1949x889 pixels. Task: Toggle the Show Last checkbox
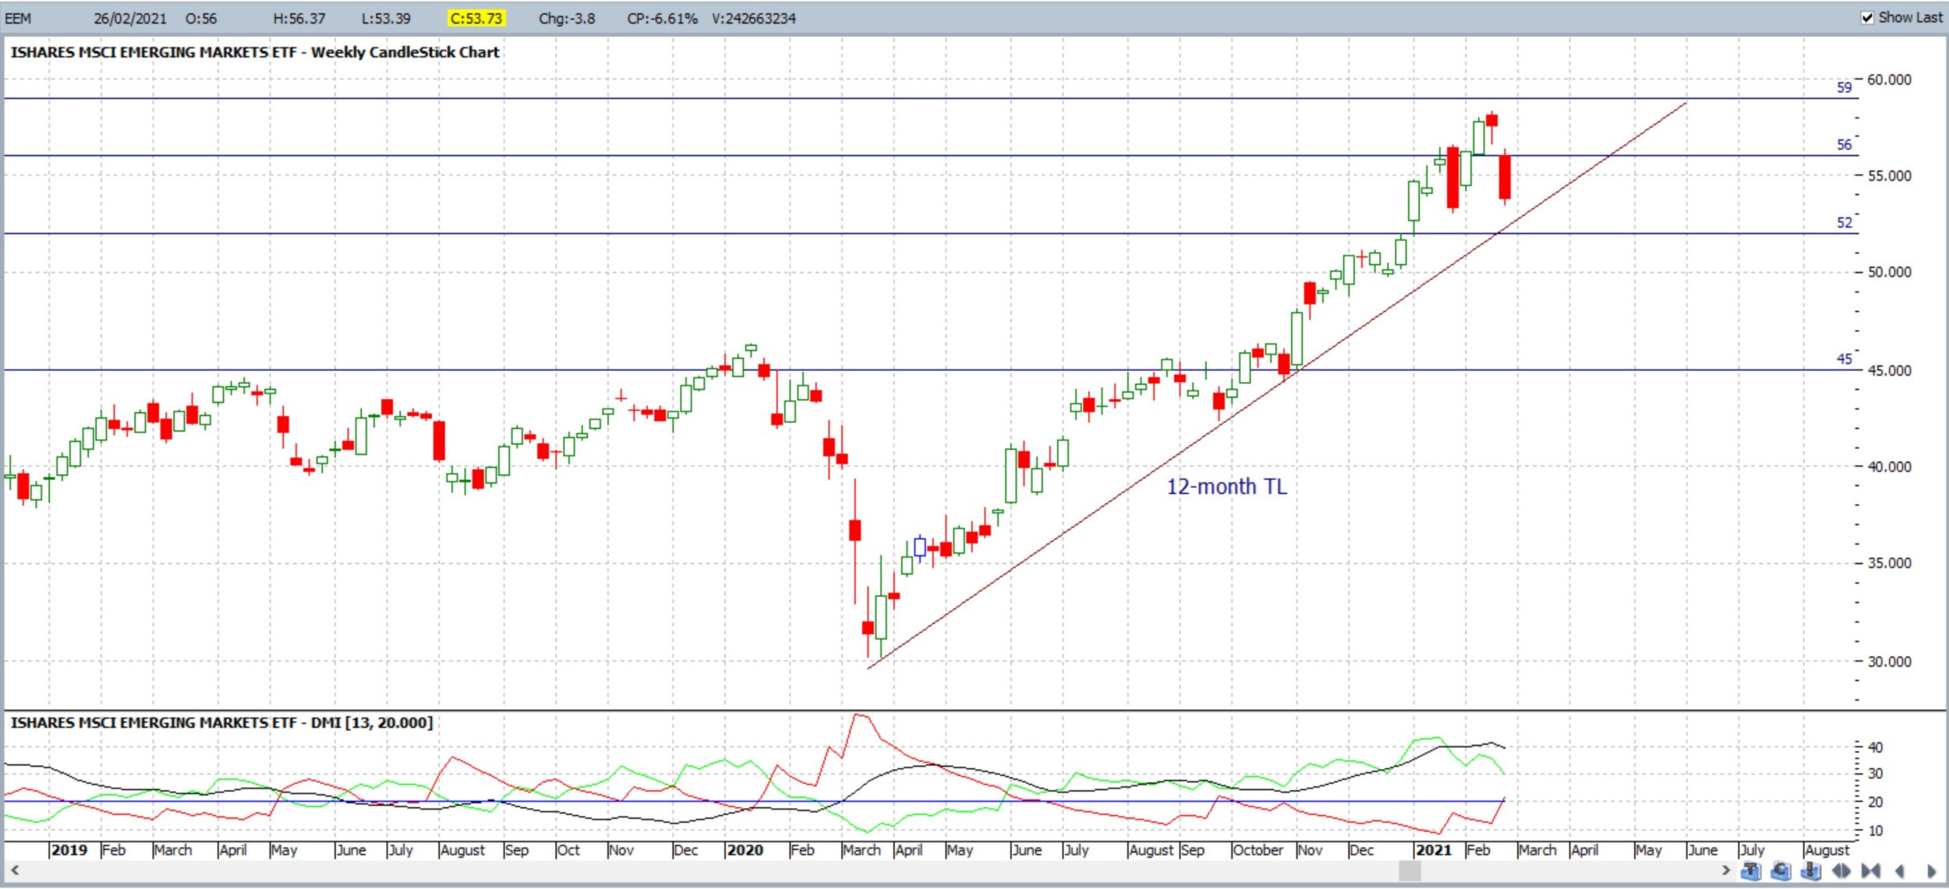click(1867, 17)
